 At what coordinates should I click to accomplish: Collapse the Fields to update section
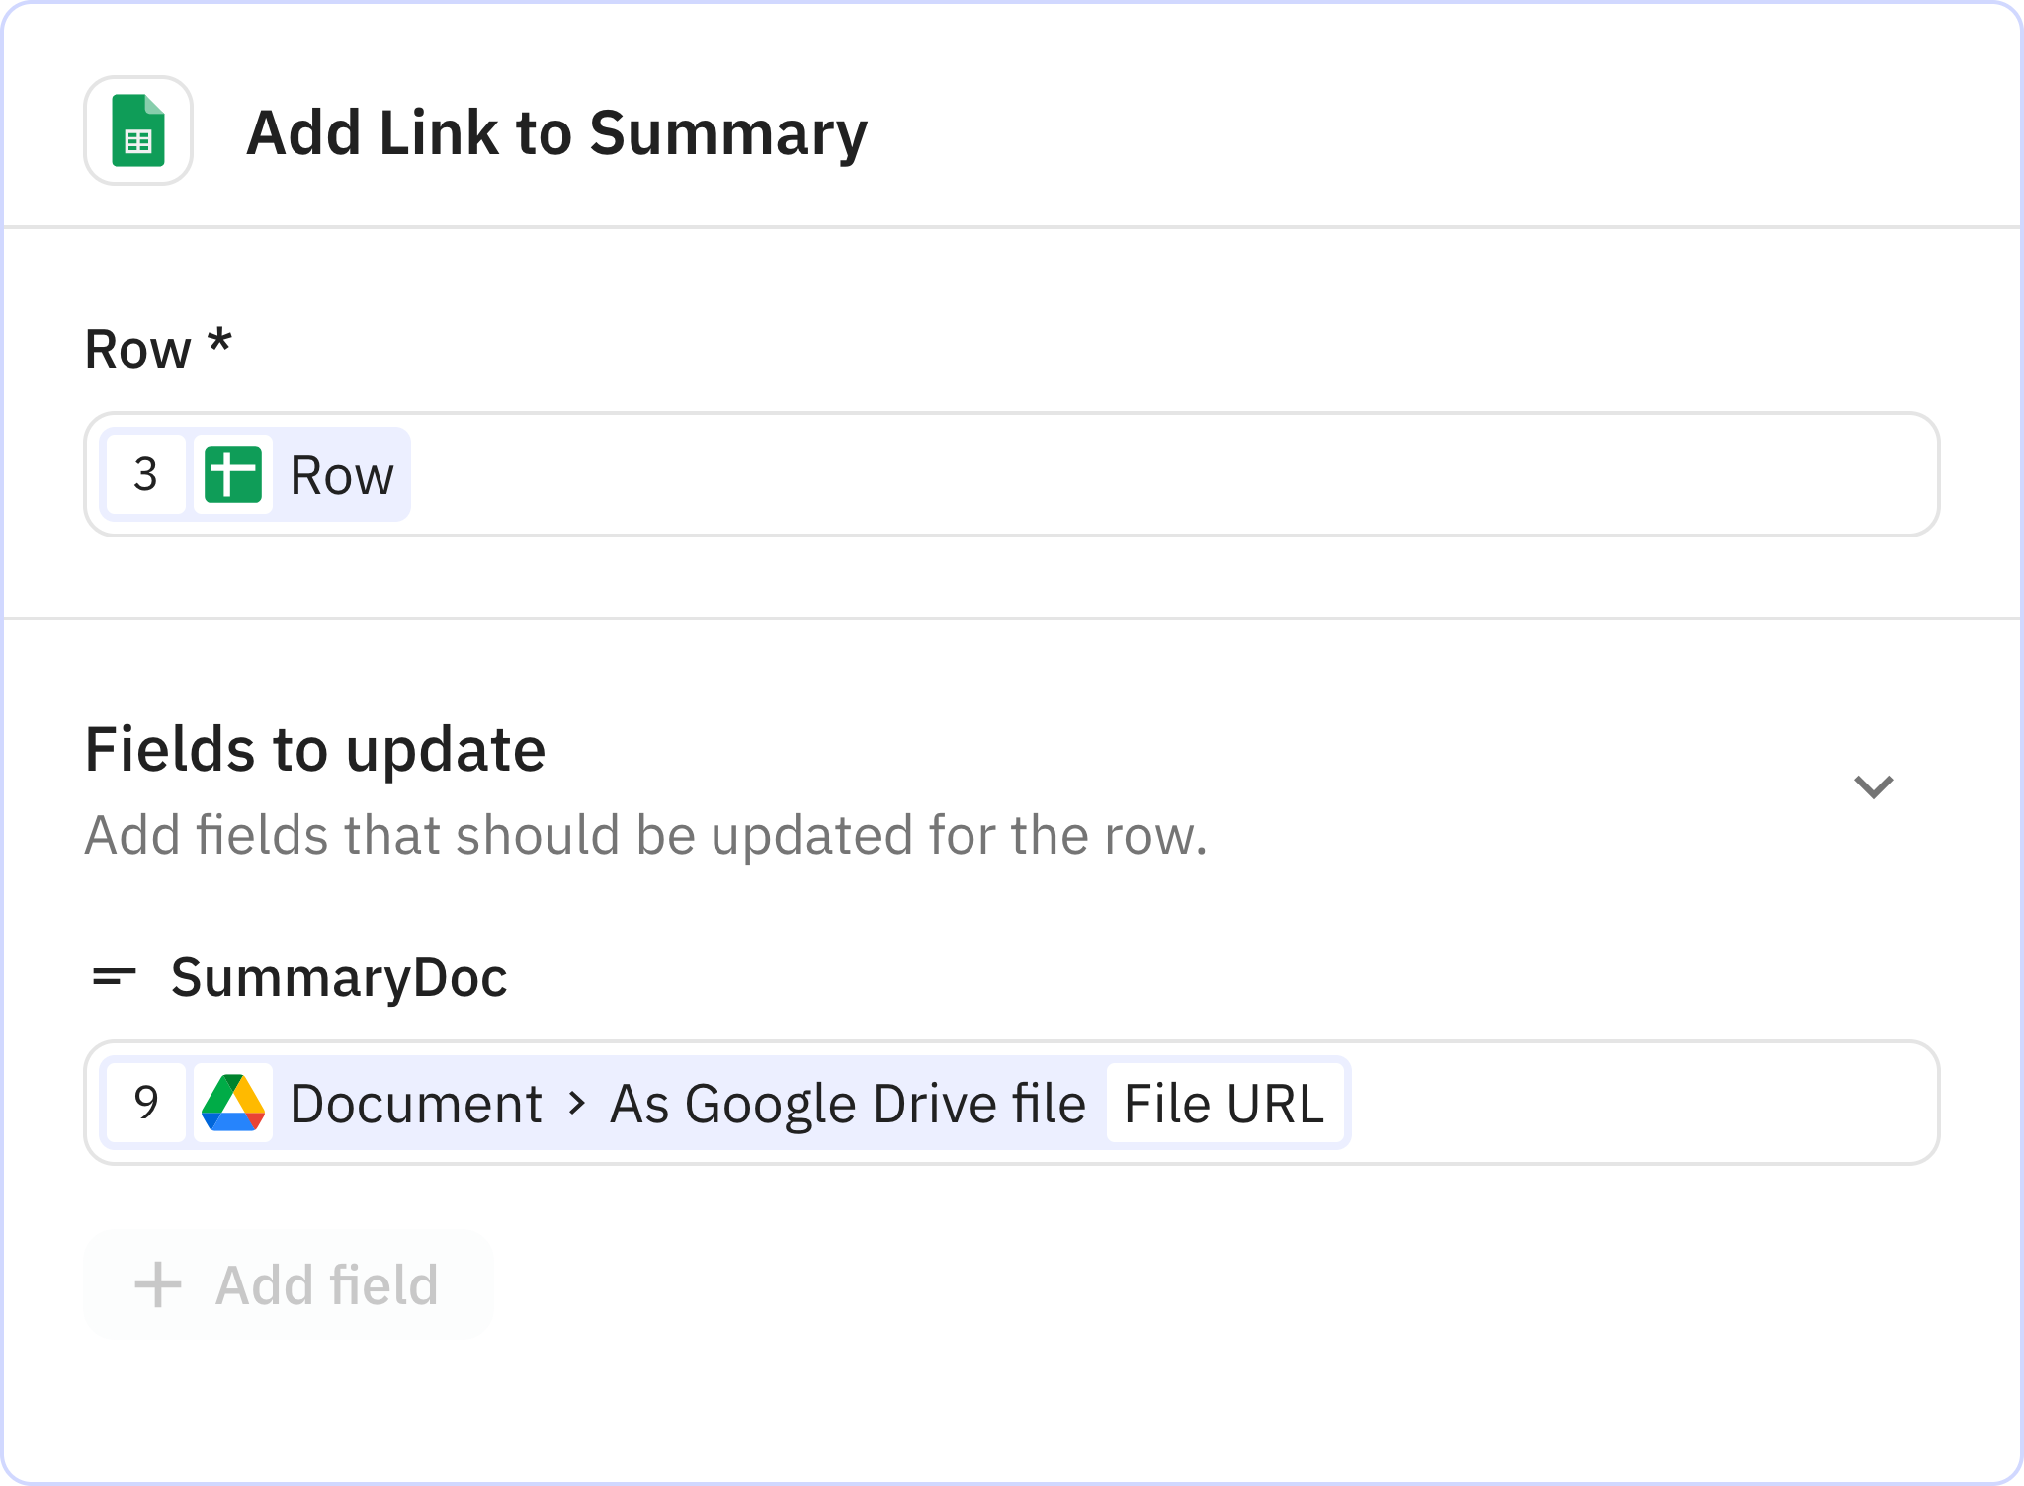tap(1873, 785)
